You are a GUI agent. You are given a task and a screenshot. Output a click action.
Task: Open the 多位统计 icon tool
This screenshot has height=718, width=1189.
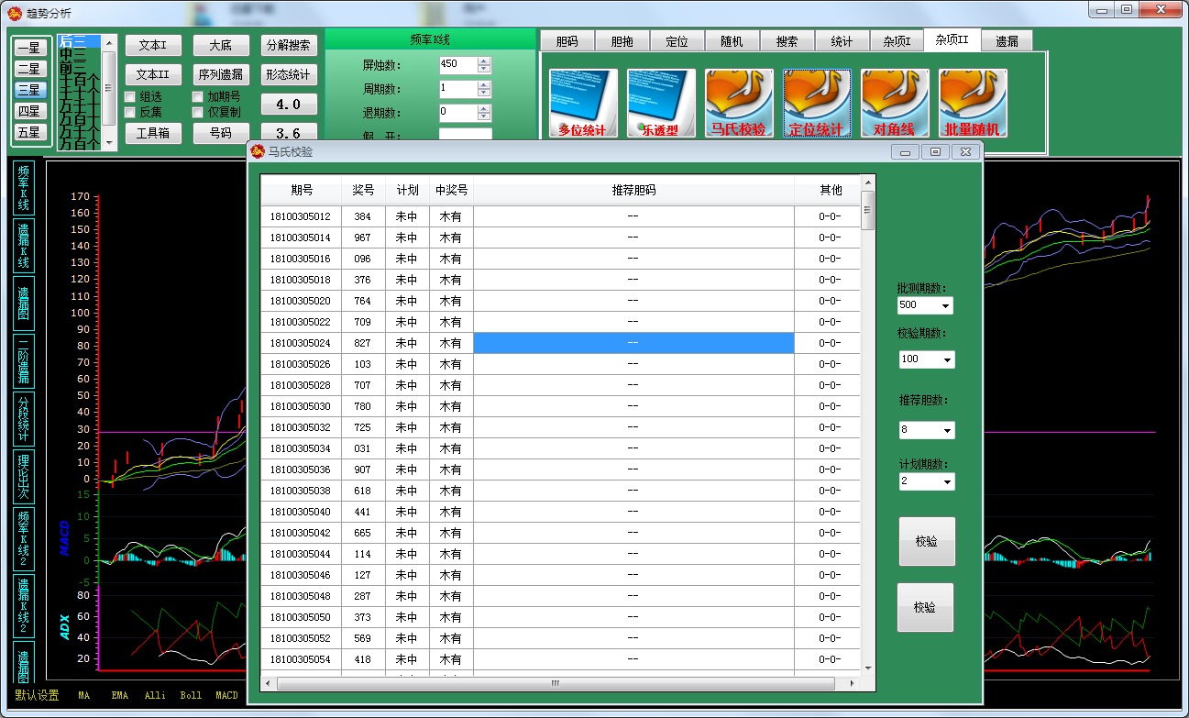click(x=583, y=103)
